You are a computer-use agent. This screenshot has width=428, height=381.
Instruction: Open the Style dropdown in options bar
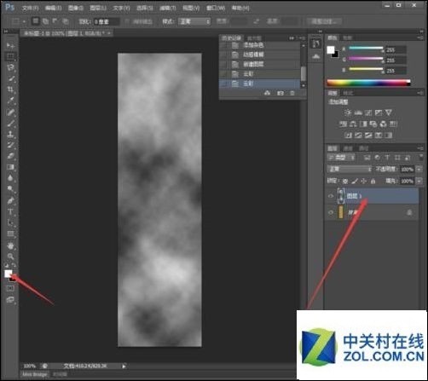pyautogui.click(x=194, y=21)
